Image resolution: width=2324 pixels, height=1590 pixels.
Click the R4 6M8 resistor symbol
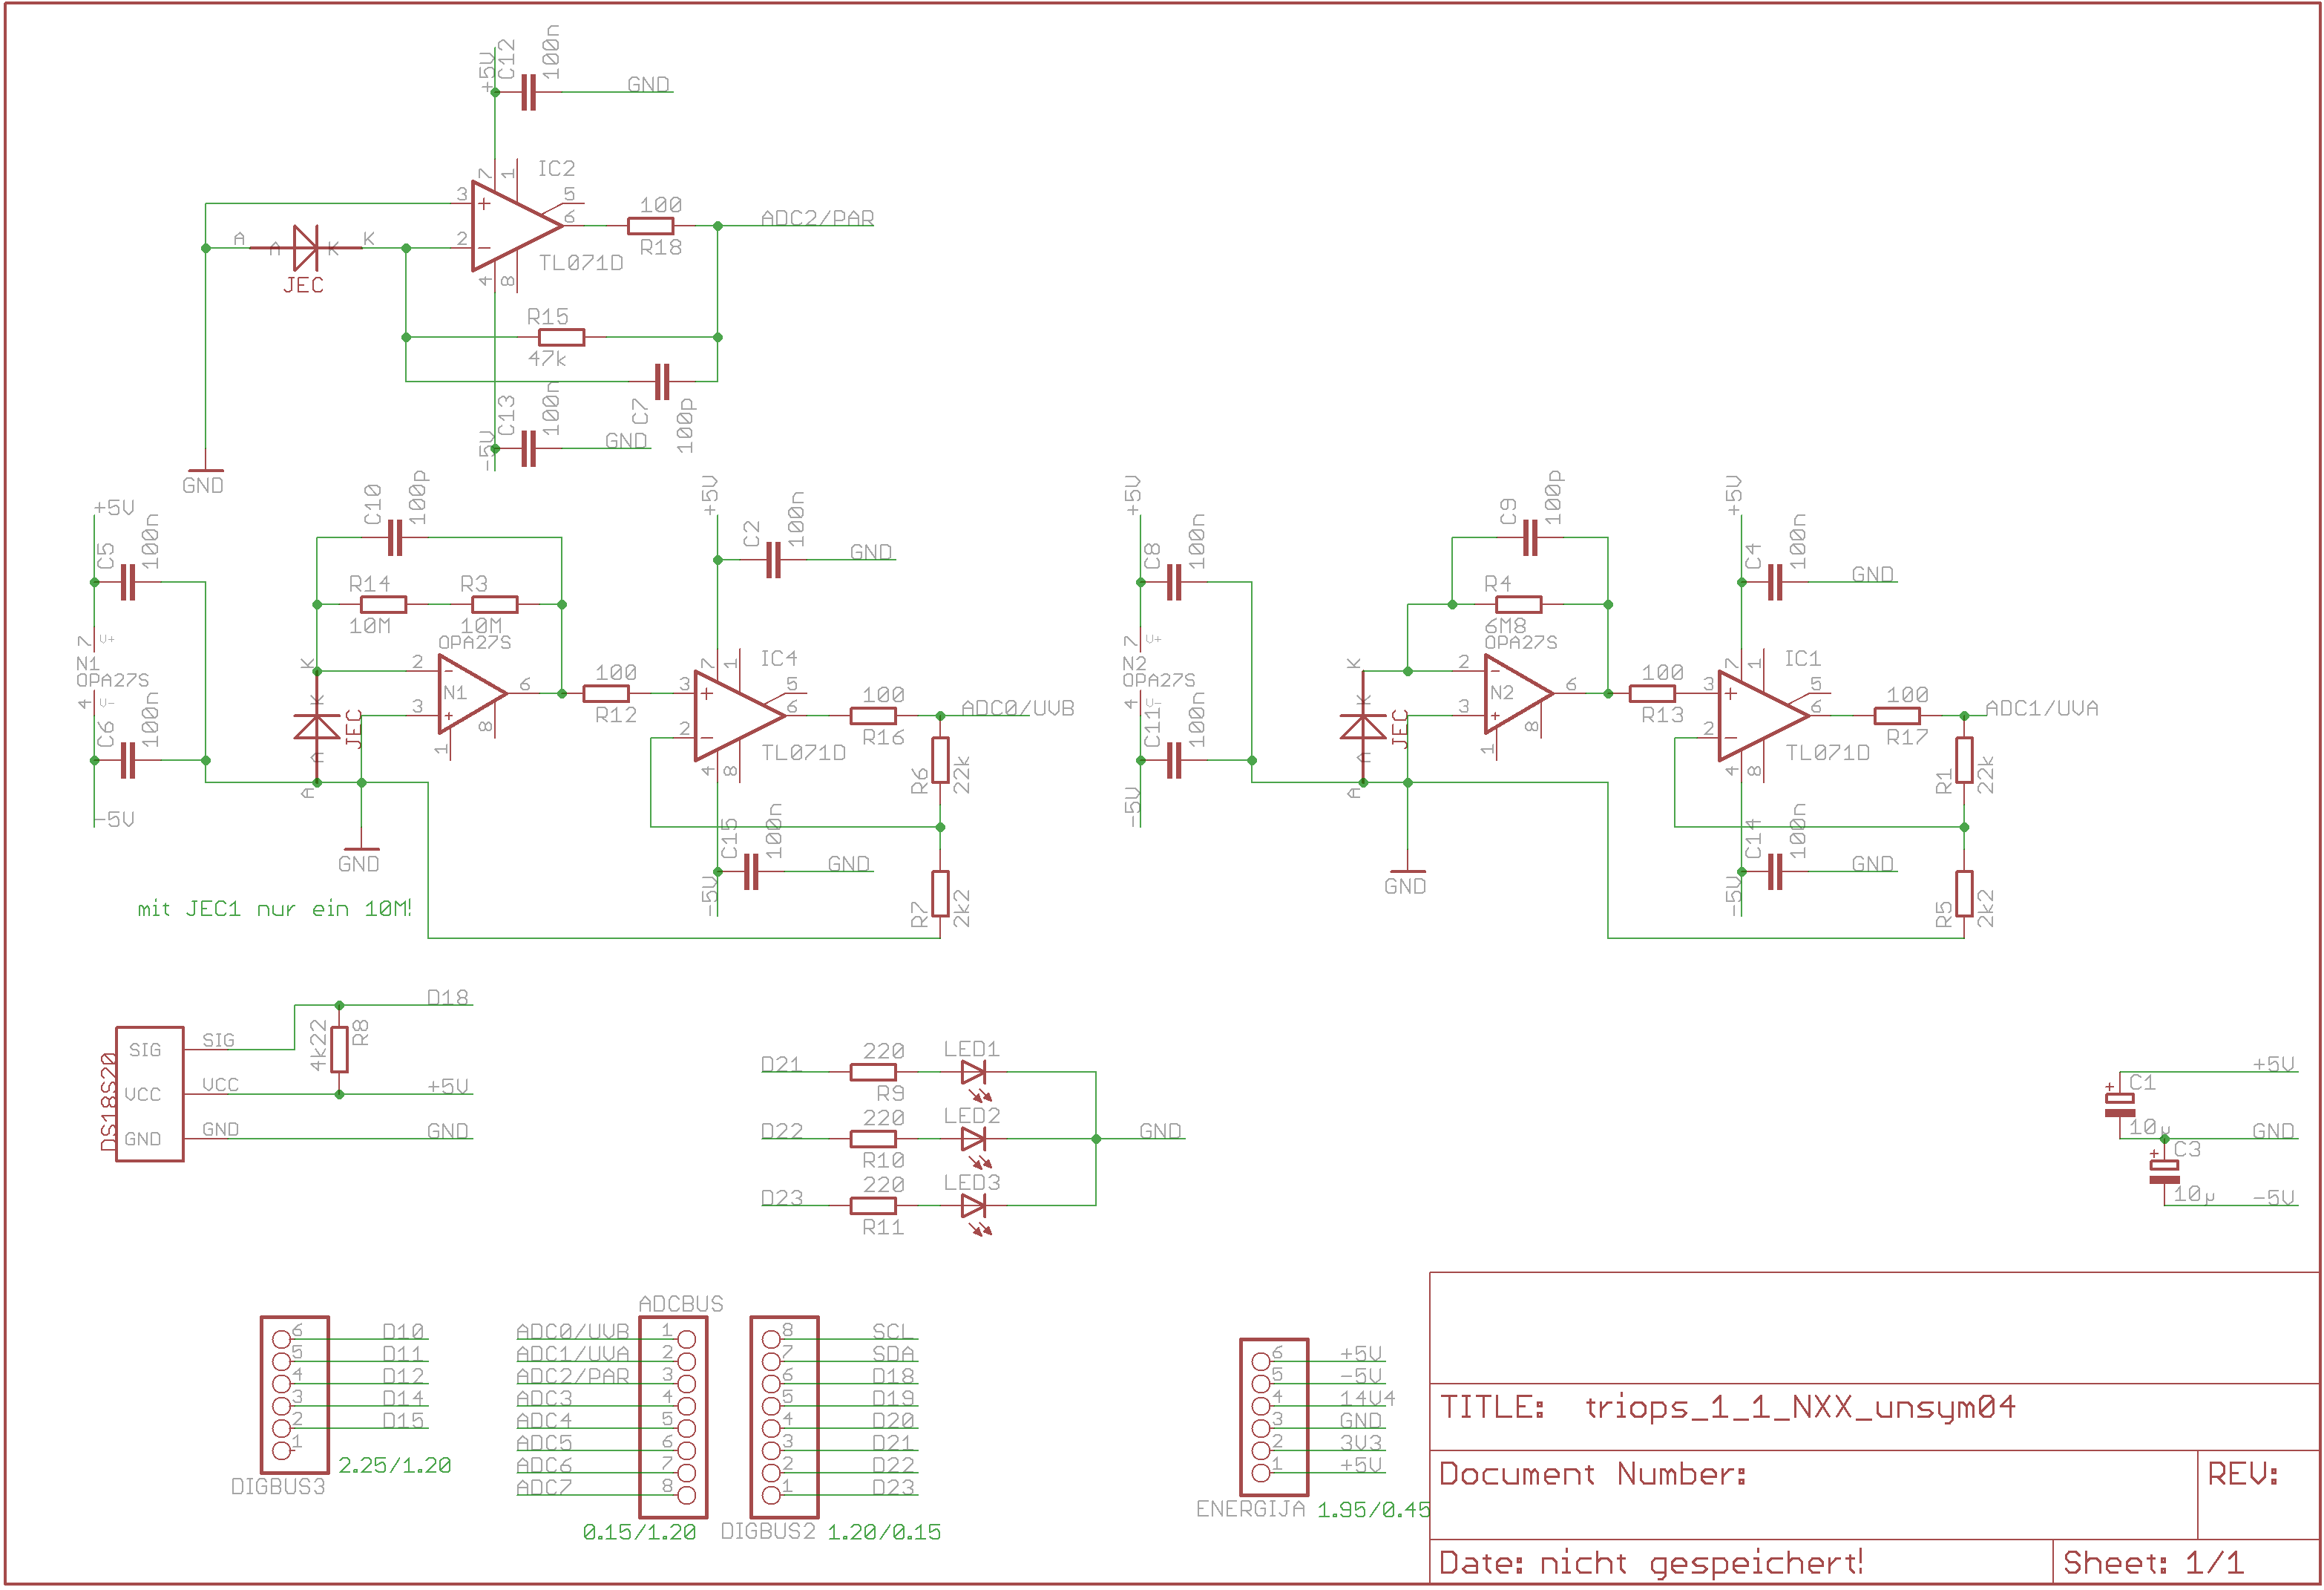(1518, 604)
